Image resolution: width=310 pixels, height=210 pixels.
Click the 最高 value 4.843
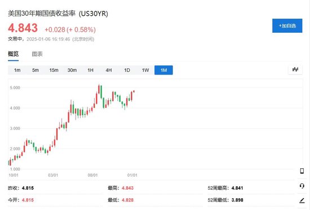pyautogui.click(x=127, y=188)
